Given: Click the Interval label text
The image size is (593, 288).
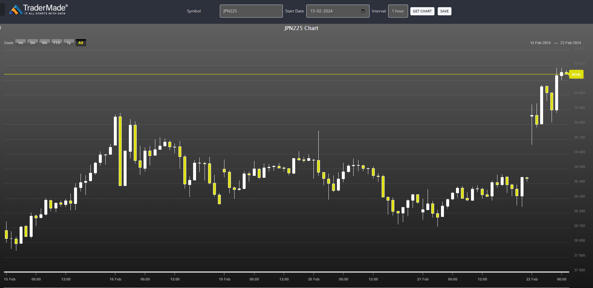Looking at the screenshot, I should point(379,11).
